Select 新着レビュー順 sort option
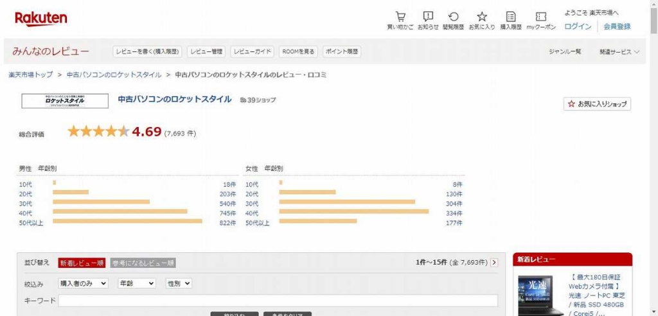The height and width of the screenshot is (316, 658). 82,263
